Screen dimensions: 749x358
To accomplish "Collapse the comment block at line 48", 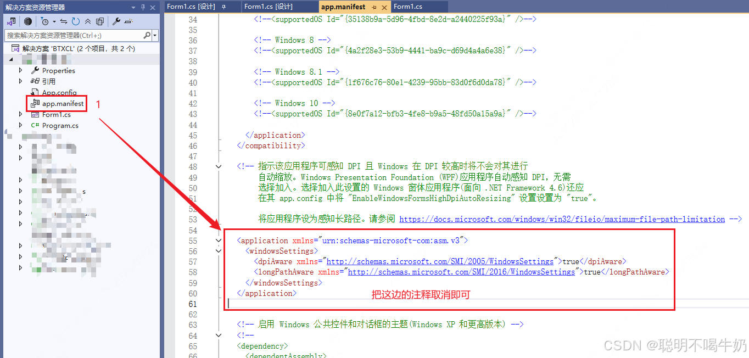I will point(219,166).
